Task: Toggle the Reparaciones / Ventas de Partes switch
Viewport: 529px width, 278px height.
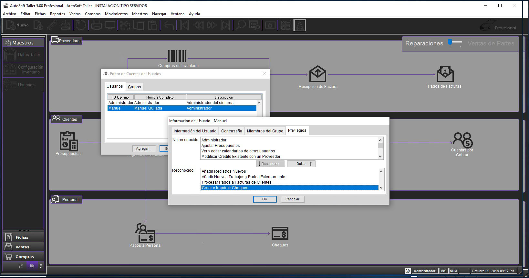Action: click(455, 43)
